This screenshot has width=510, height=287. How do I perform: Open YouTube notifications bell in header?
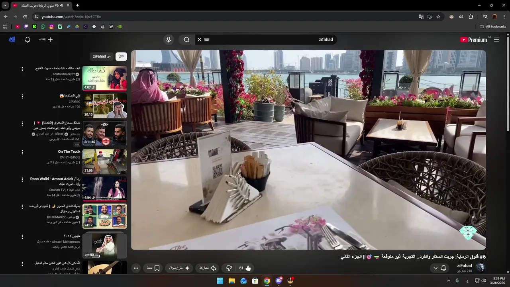point(27,39)
